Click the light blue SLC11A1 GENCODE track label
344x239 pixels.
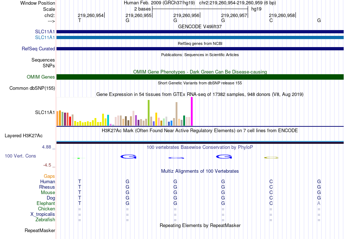(45, 38)
